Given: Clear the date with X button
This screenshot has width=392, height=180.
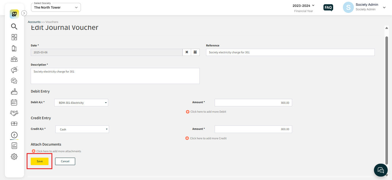Looking at the screenshot, I should (187, 52).
